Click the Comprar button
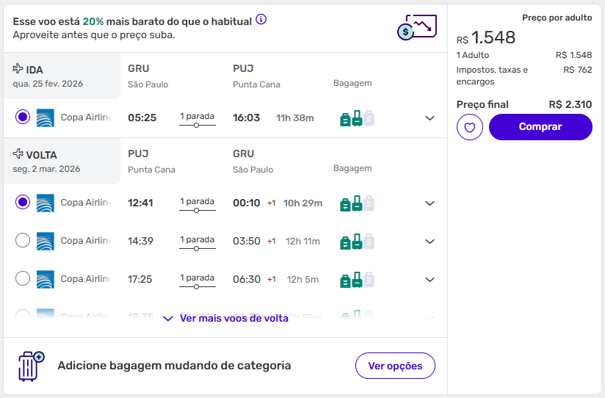The width and height of the screenshot is (605, 398). point(540,127)
